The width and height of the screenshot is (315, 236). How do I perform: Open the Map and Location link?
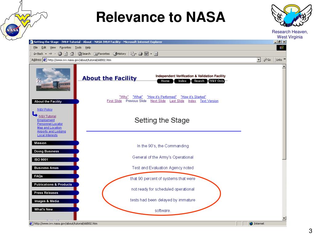click(50, 128)
